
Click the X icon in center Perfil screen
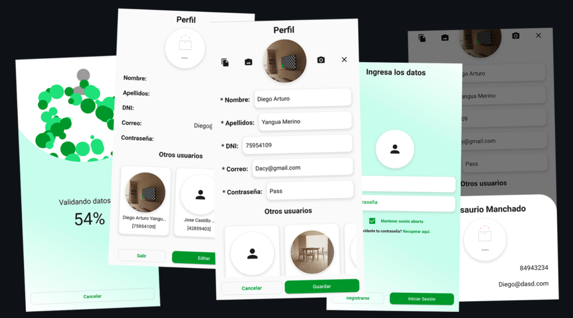click(344, 59)
